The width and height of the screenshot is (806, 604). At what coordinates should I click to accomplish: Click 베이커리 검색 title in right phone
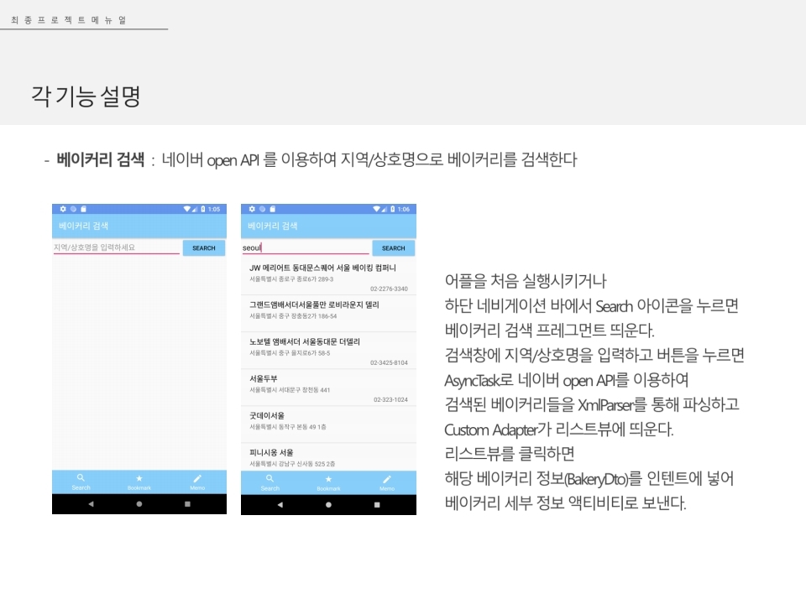pos(272,226)
